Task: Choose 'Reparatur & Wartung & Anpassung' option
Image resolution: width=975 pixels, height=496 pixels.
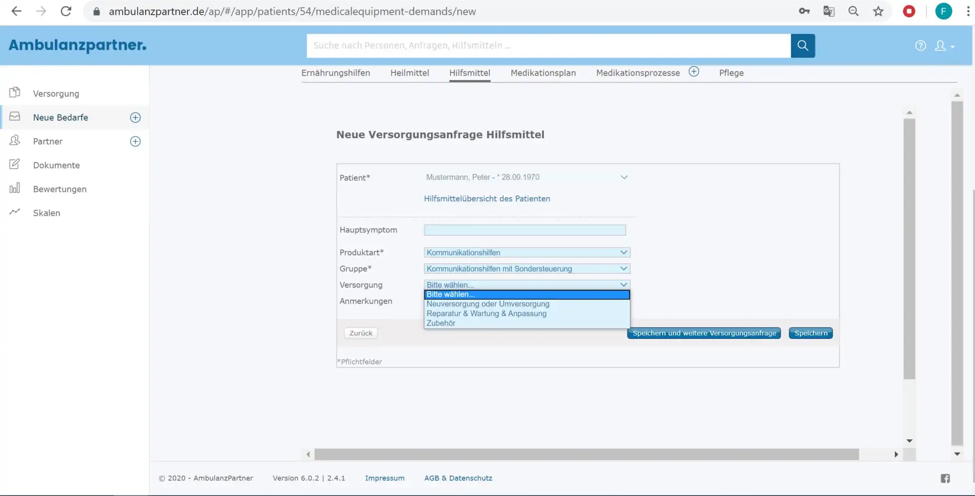Action: tap(527, 314)
